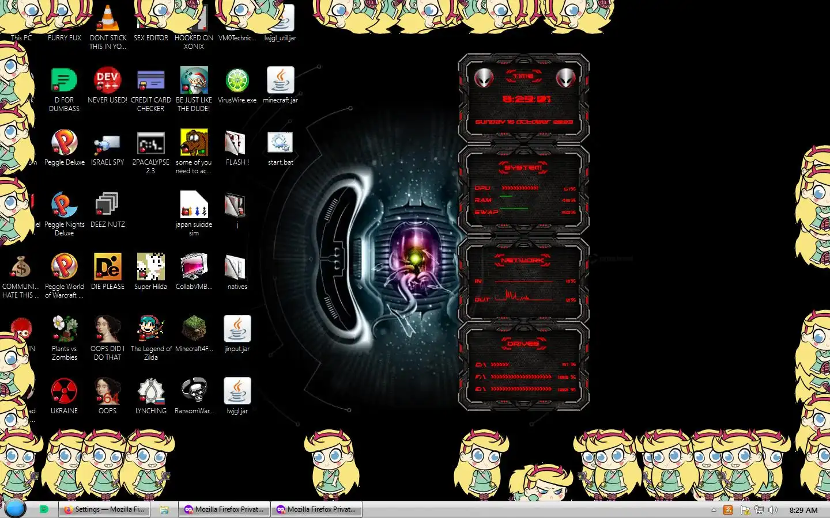This screenshot has width=830, height=518.
Task: Open the D FOR DUMBASS green icon
Action: click(x=64, y=89)
